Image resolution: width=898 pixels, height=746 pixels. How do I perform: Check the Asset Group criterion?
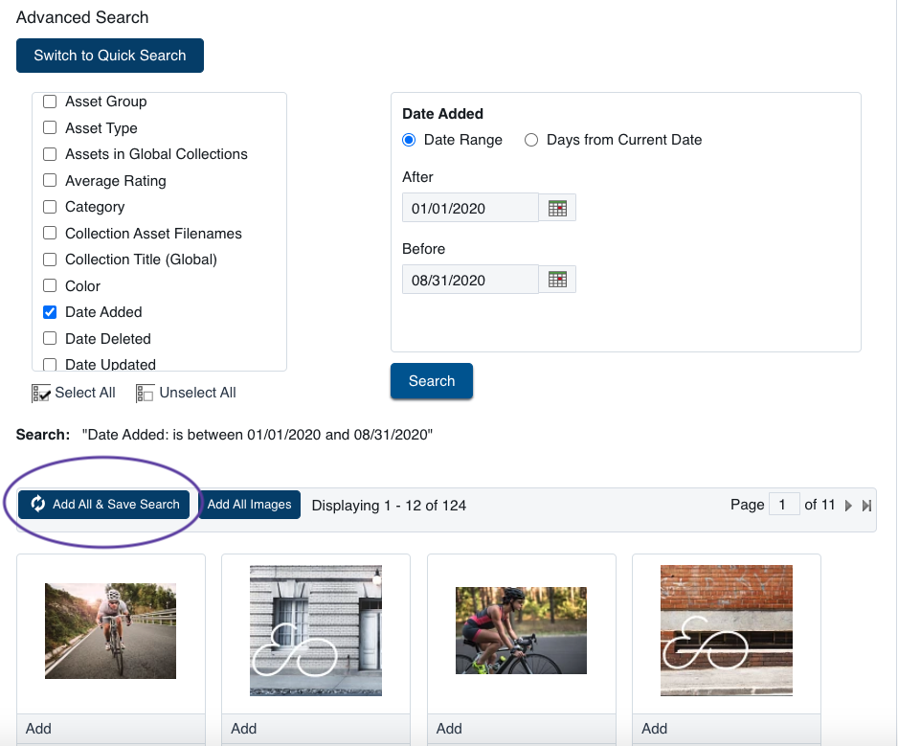49,102
